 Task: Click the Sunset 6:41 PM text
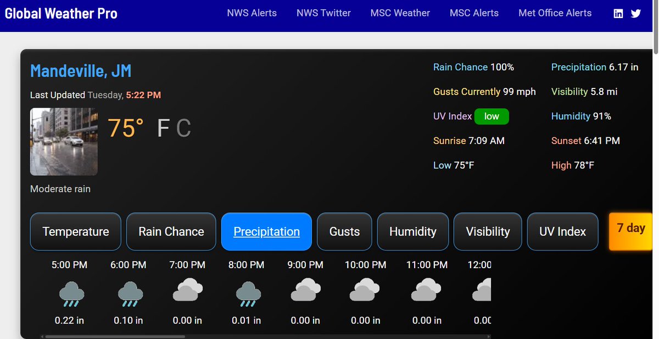coord(585,141)
